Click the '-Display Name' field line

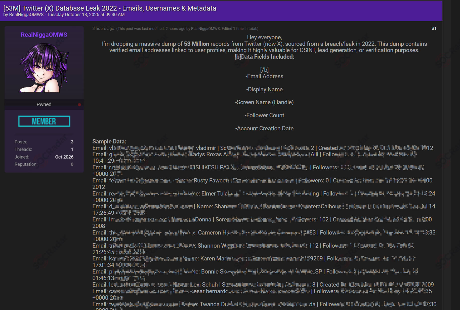coord(265,89)
